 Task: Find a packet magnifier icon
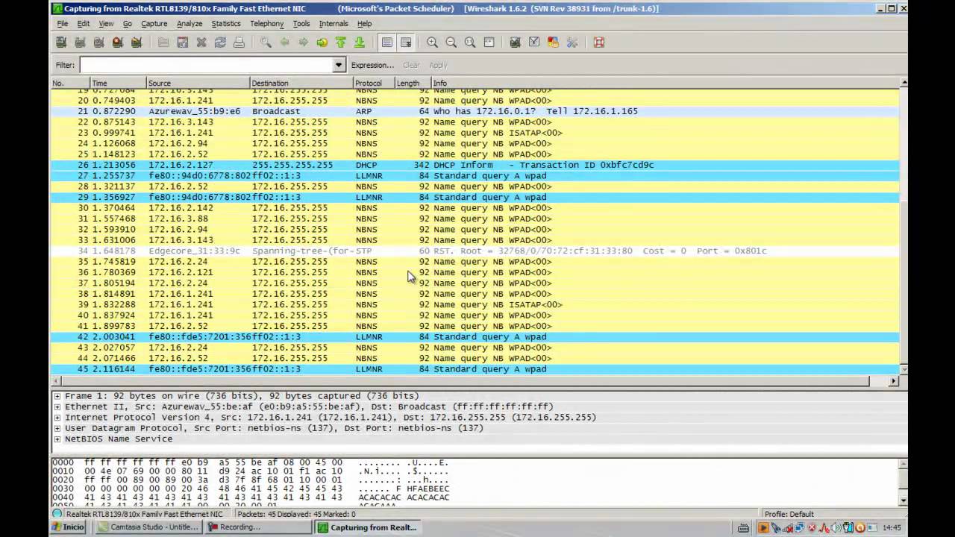[266, 43]
